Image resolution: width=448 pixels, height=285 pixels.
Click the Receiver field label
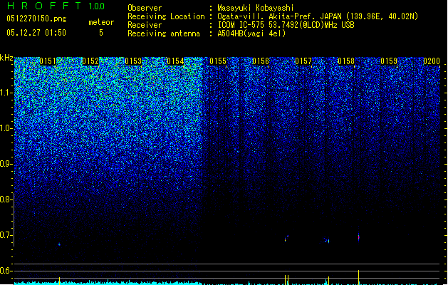point(145,25)
